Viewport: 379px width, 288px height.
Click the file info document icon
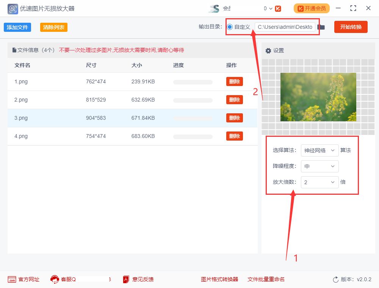tap(14, 50)
